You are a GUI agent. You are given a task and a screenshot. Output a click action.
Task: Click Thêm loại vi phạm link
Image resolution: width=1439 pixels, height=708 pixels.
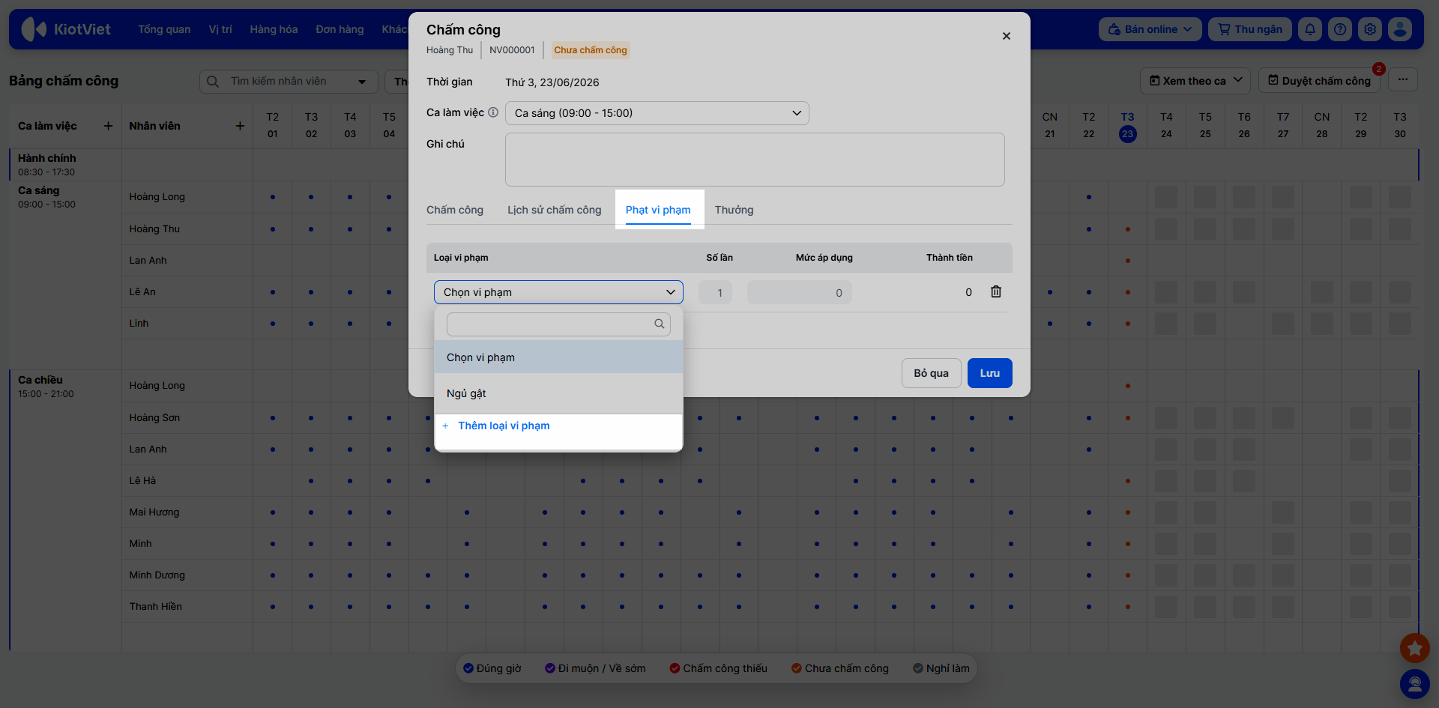pos(504,426)
